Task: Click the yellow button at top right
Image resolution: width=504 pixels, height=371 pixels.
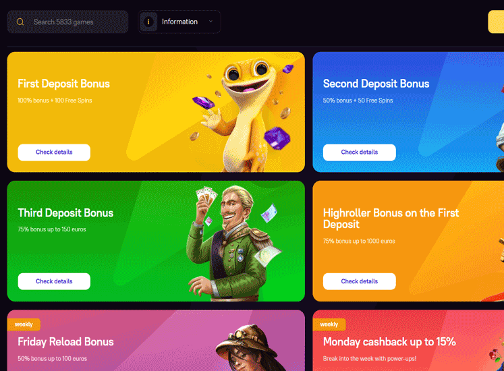Action: [496, 22]
